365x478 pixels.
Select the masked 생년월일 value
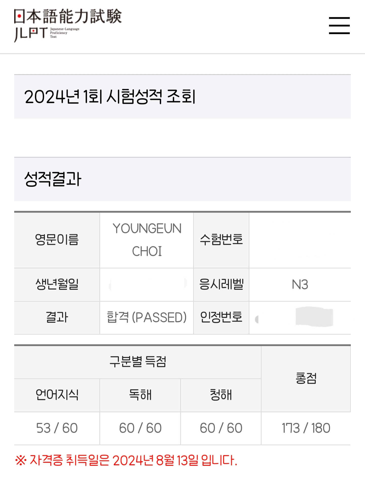pos(147,285)
